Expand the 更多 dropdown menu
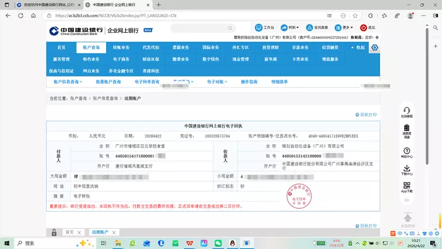442x249 pixels. pos(343,27)
